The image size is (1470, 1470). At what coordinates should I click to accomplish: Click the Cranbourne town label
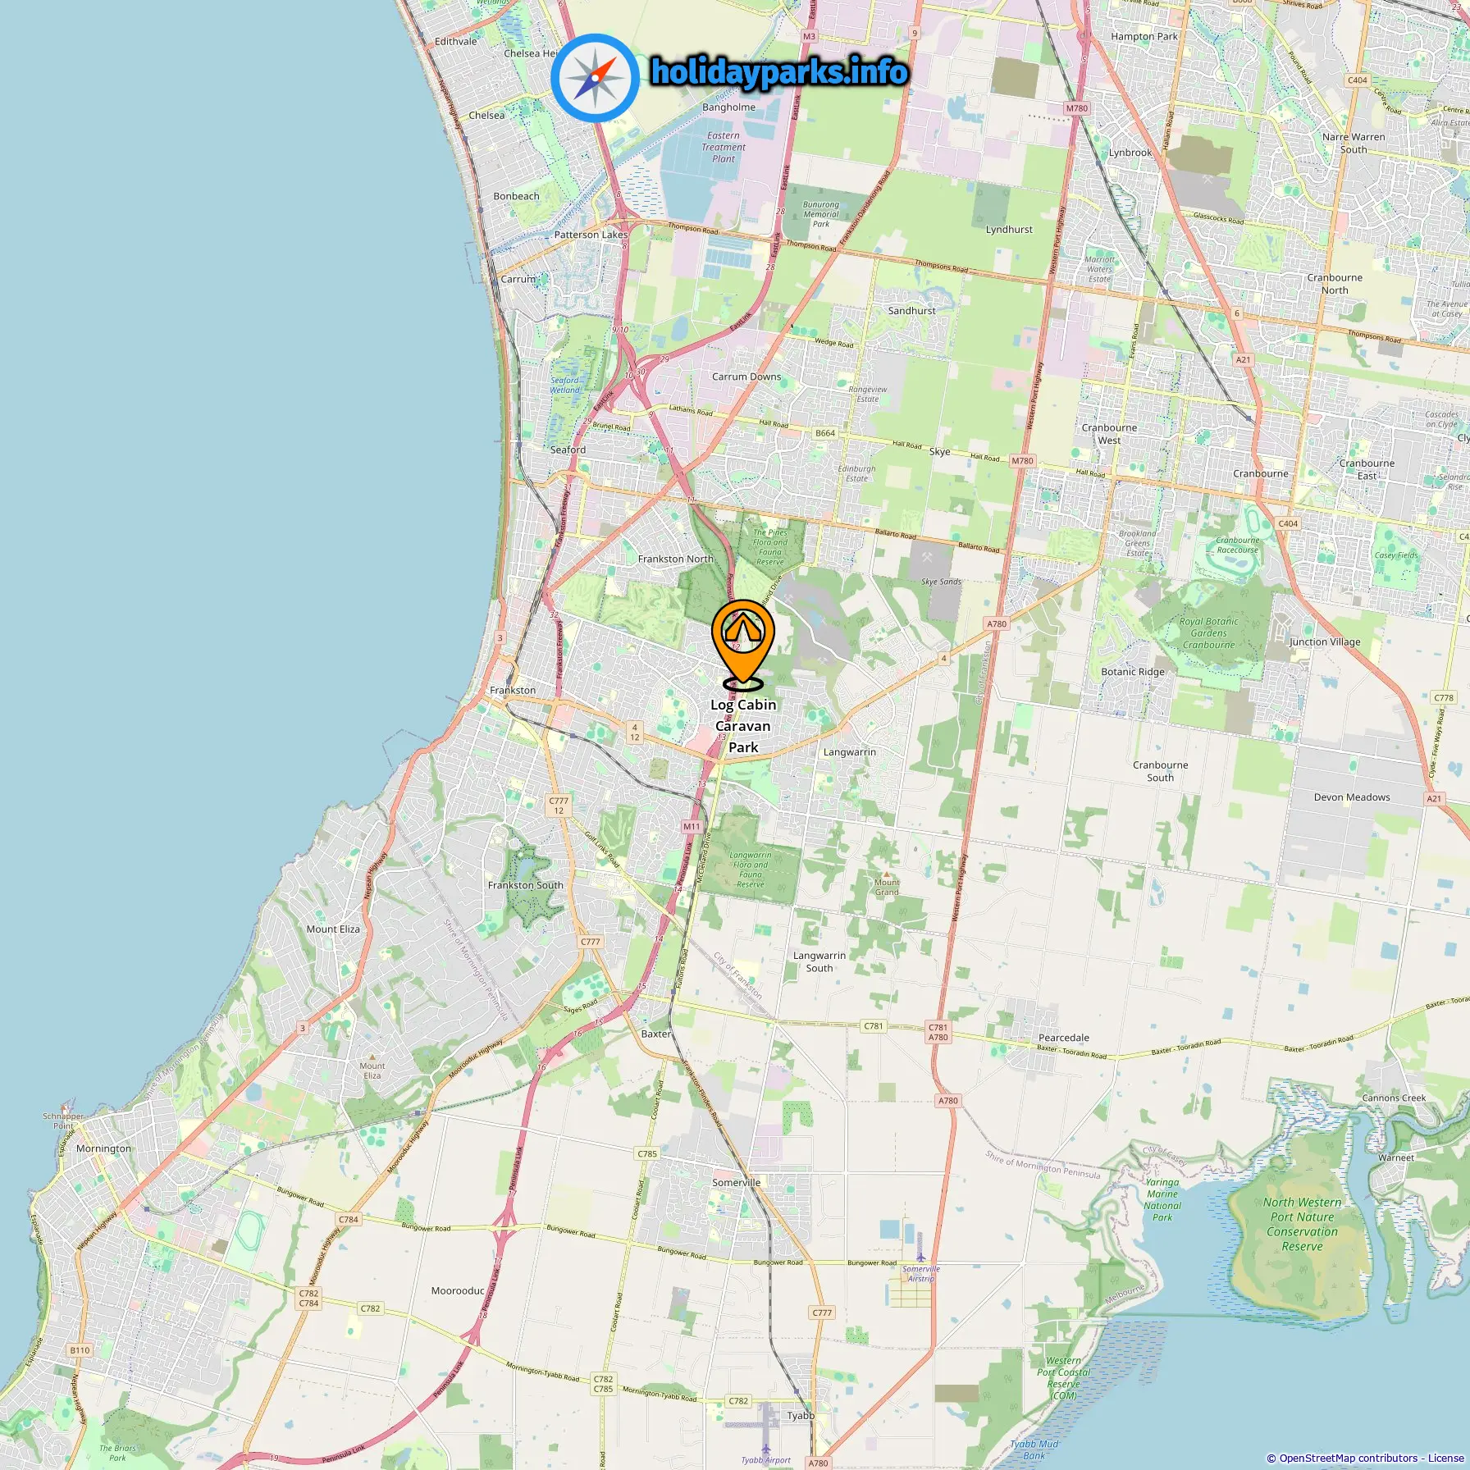(x=1260, y=473)
